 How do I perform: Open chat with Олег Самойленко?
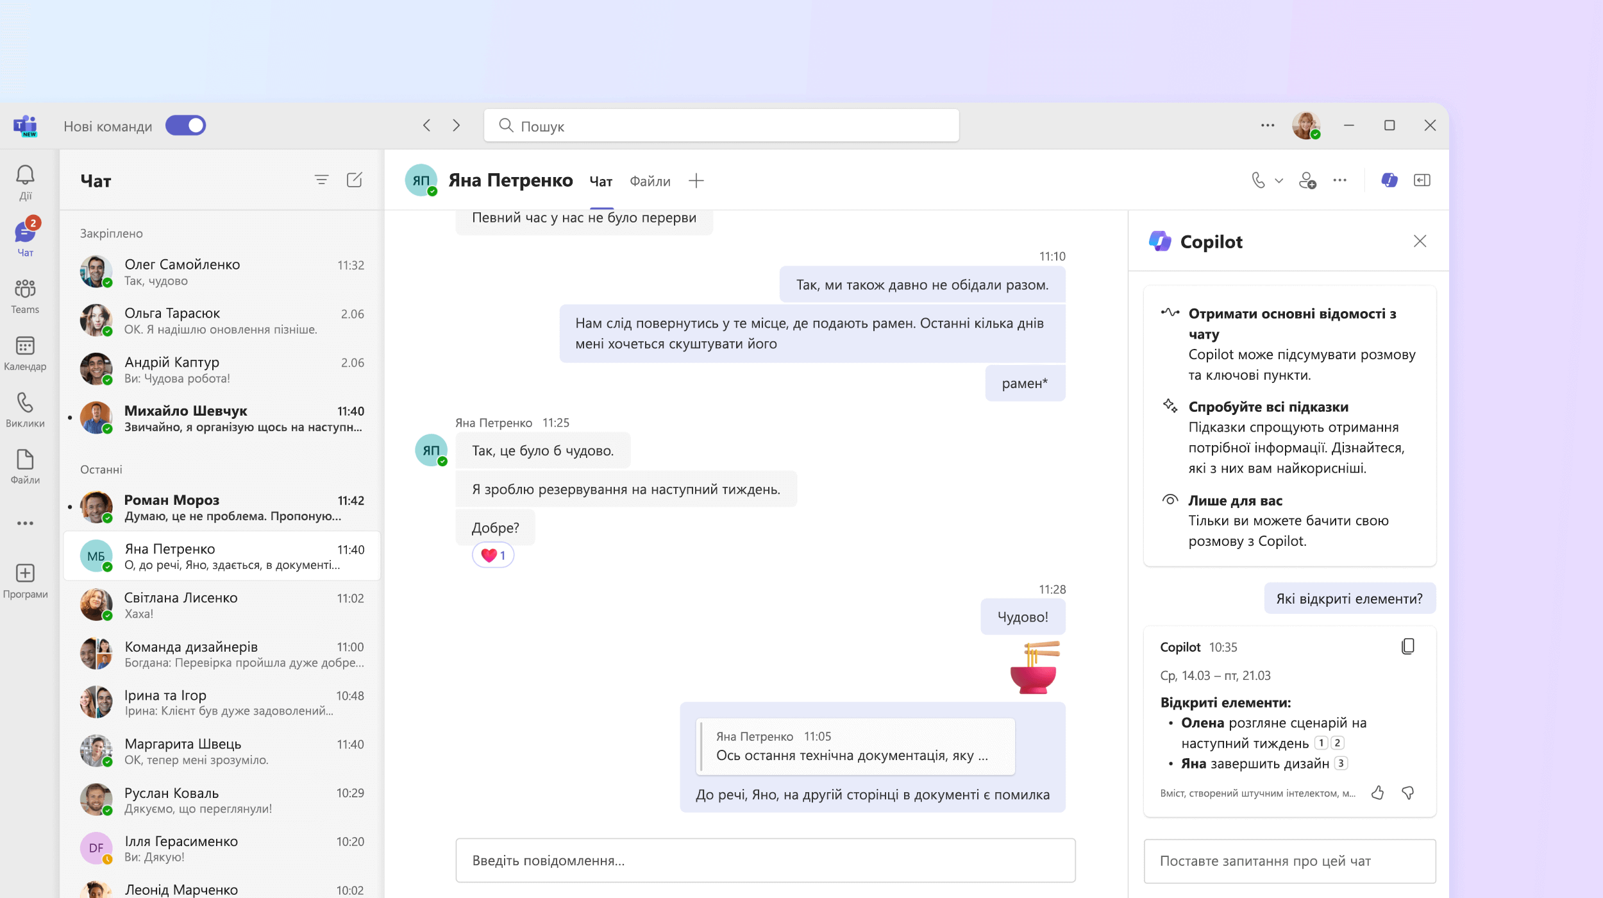tap(222, 272)
